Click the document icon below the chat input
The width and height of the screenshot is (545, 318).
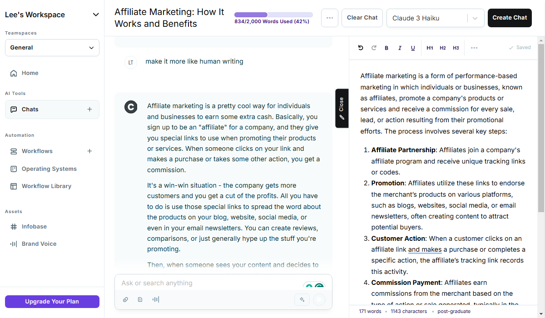(140, 299)
